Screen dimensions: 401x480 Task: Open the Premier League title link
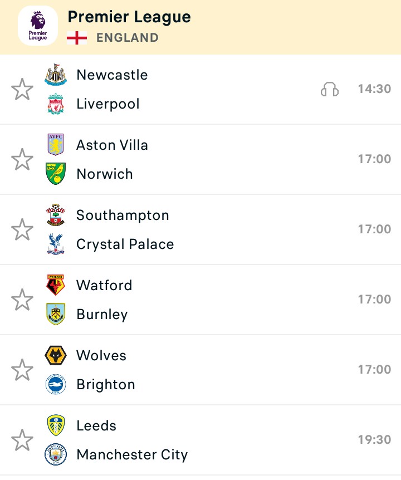[x=129, y=17]
